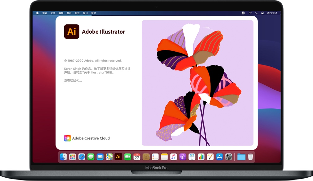Click the Adobe Creative Cloud logo on the splash screen

[x=67, y=138]
